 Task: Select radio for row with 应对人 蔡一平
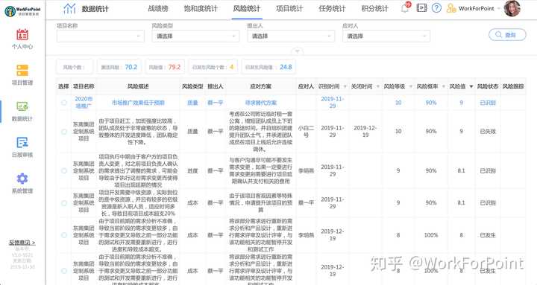pyautogui.click(x=63, y=203)
